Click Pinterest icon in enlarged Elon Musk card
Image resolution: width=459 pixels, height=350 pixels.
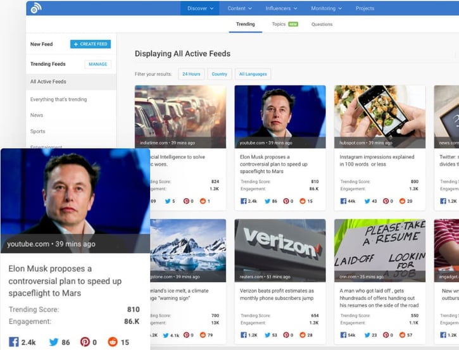point(85,342)
